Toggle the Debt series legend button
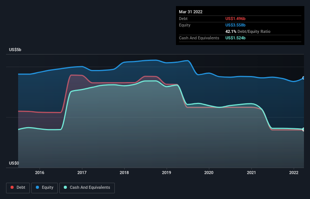This screenshot has height=199, width=310. 18,188
